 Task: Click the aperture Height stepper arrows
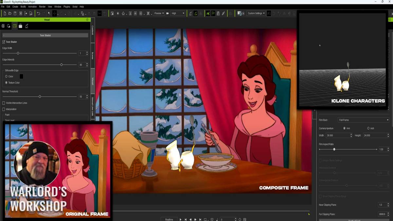(x=388, y=135)
